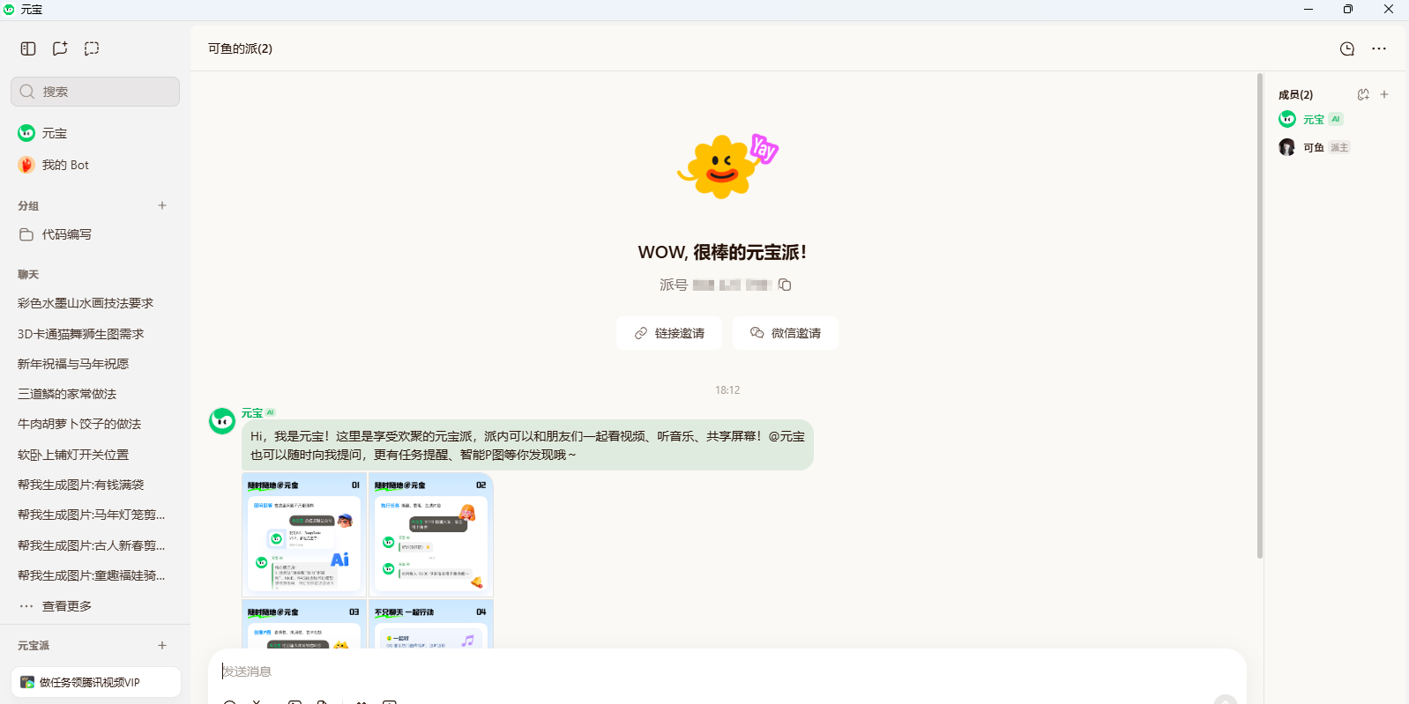Add a new group next to 分组

(162, 205)
